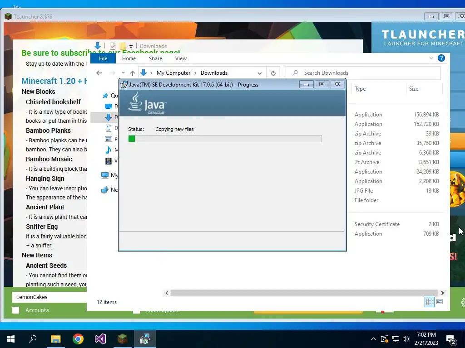Click the Downloads icon in the address bar

[143, 72]
